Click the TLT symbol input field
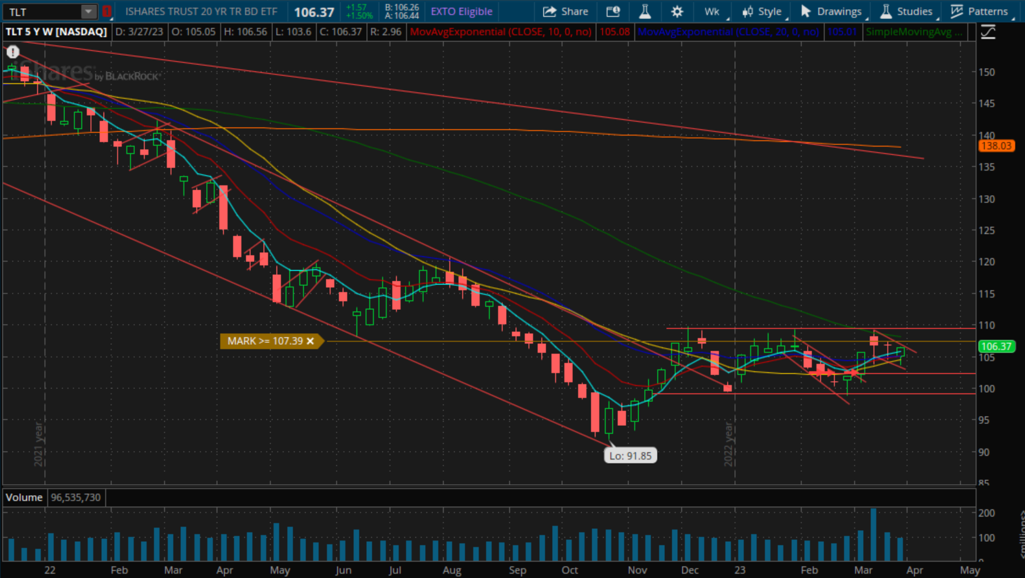1025x578 pixels. (42, 12)
